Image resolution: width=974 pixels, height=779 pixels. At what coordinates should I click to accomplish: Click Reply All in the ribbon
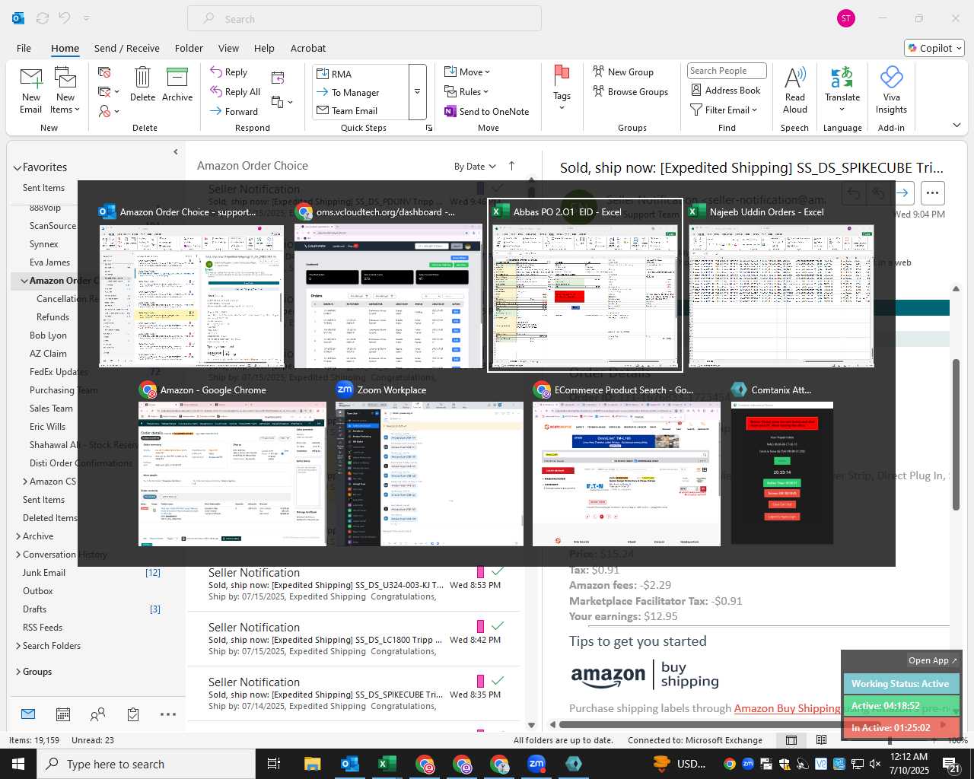click(236, 91)
